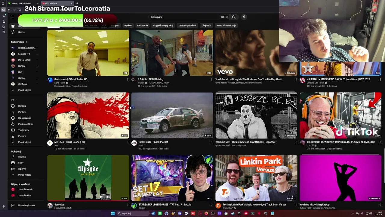The width and height of the screenshot is (385, 217).
Task: Open options menu for Rally House+Phonk Playlist
Action: pyautogui.click(x=212, y=142)
